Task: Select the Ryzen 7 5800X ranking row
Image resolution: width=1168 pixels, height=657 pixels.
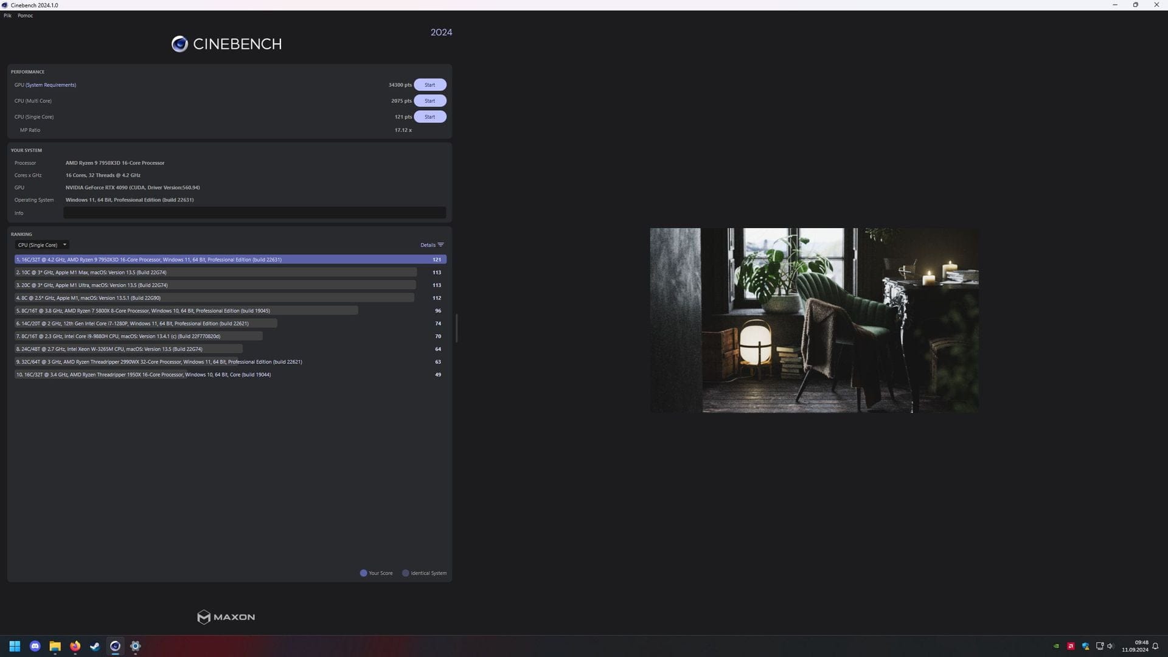Action: point(231,310)
